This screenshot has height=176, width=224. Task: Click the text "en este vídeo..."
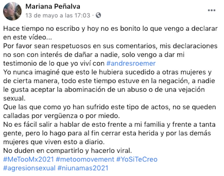click(28, 37)
